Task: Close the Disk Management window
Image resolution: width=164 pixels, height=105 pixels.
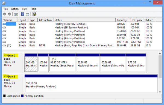Action: (x=158, y=2)
